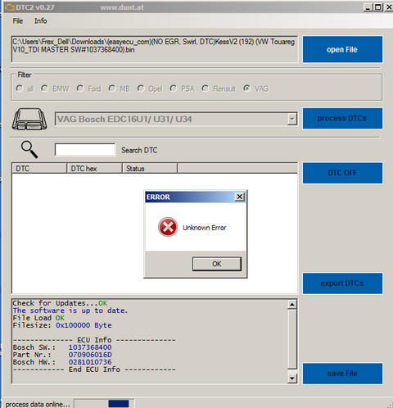The image size is (393, 408).
Task: Click OK in the Unknown Error dialog
Action: [x=217, y=264]
